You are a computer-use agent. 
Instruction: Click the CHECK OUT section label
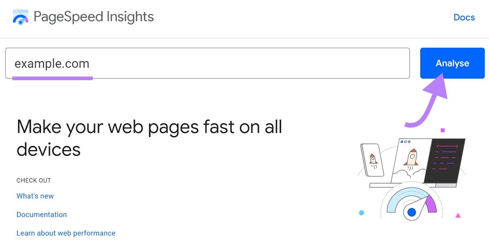pyautogui.click(x=34, y=180)
